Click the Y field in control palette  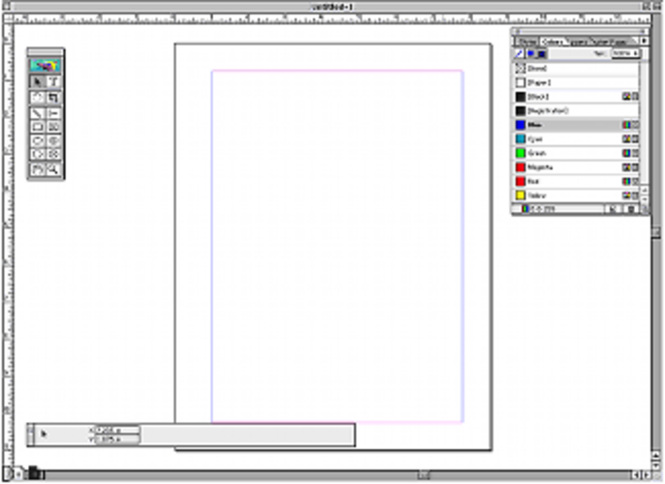click(117, 439)
